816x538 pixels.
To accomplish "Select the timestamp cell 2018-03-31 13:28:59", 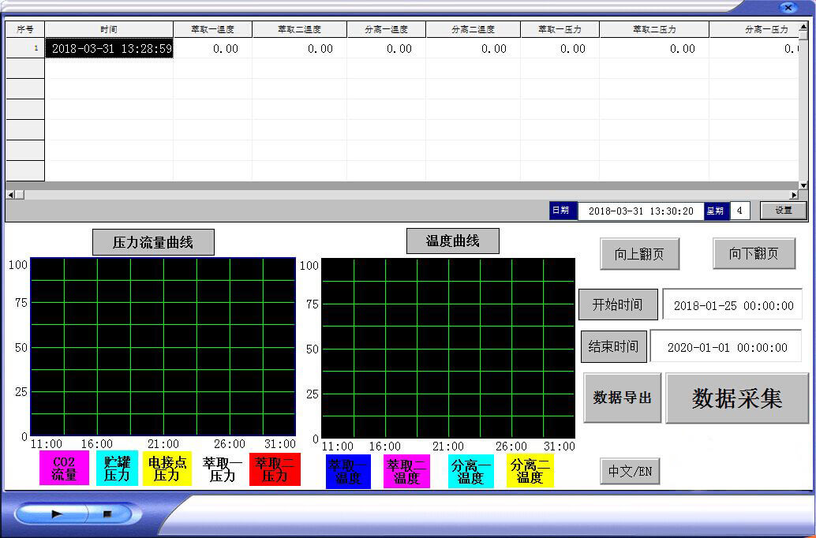I will [x=109, y=49].
